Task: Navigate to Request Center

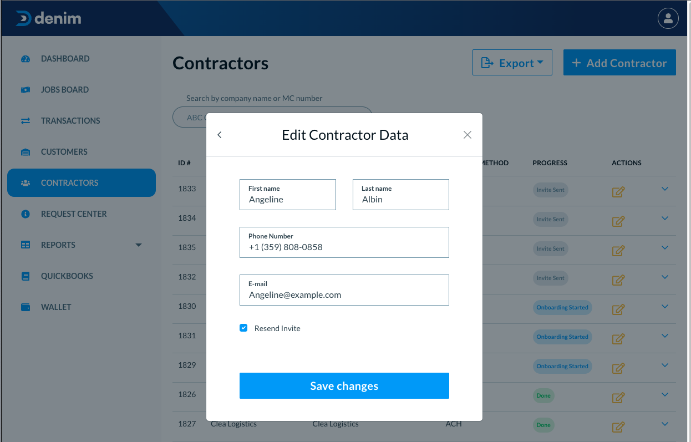Action: coord(73,214)
